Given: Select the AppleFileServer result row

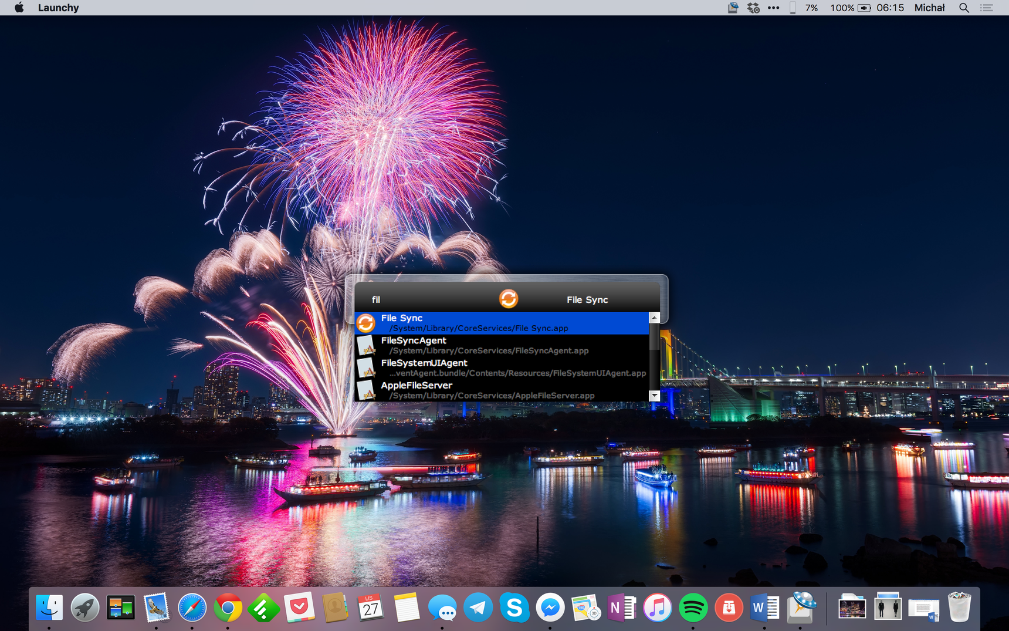Looking at the screenshot, I should tap(502, 390).
